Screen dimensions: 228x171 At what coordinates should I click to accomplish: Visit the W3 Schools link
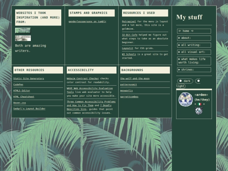[129, 54]
